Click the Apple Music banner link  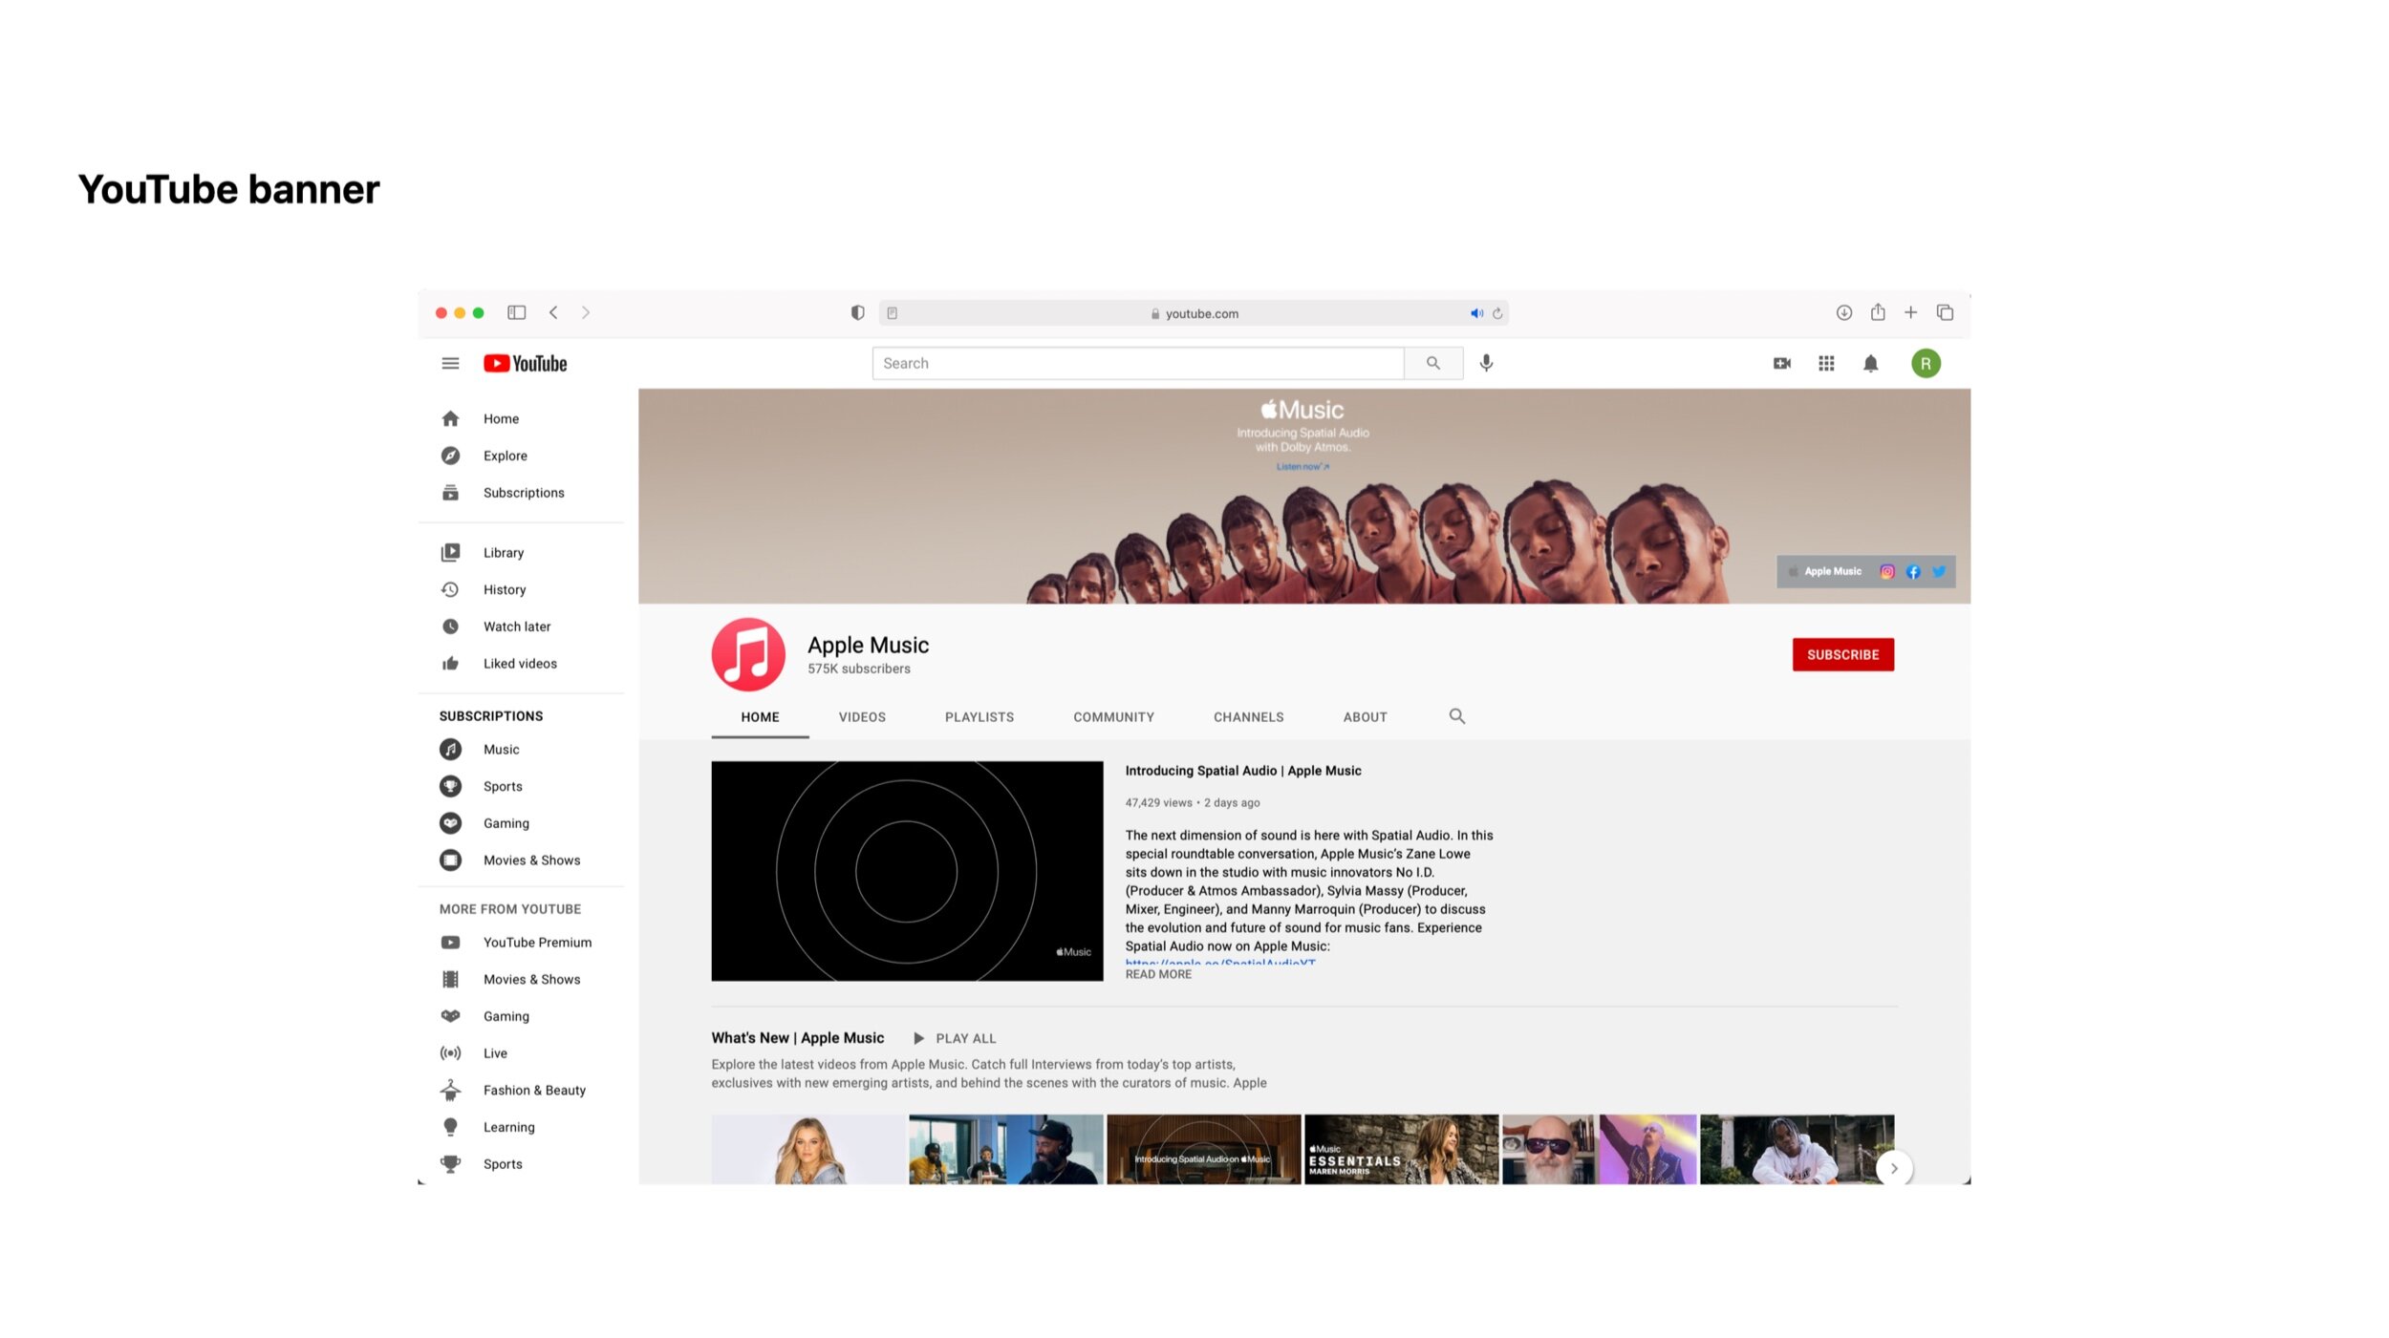pos(1825,571)
